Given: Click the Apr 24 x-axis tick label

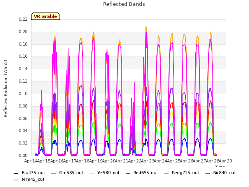Looking at the screenshot, I should (x=161, y=161).
